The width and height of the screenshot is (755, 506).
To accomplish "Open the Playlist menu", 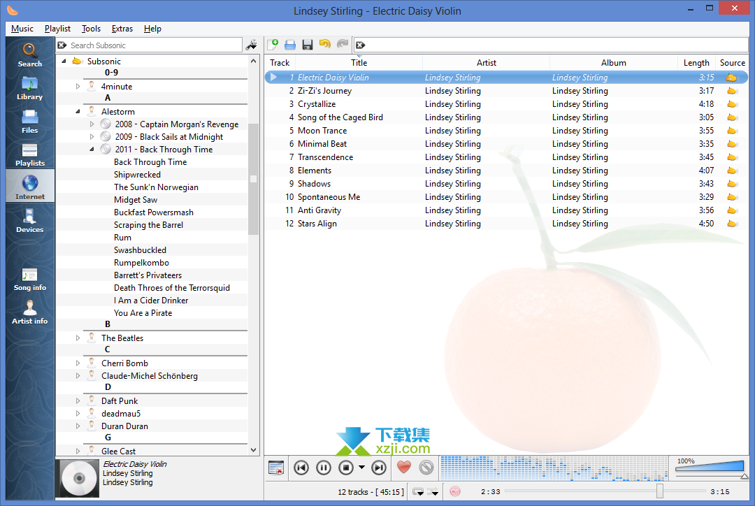I will 57,29.
